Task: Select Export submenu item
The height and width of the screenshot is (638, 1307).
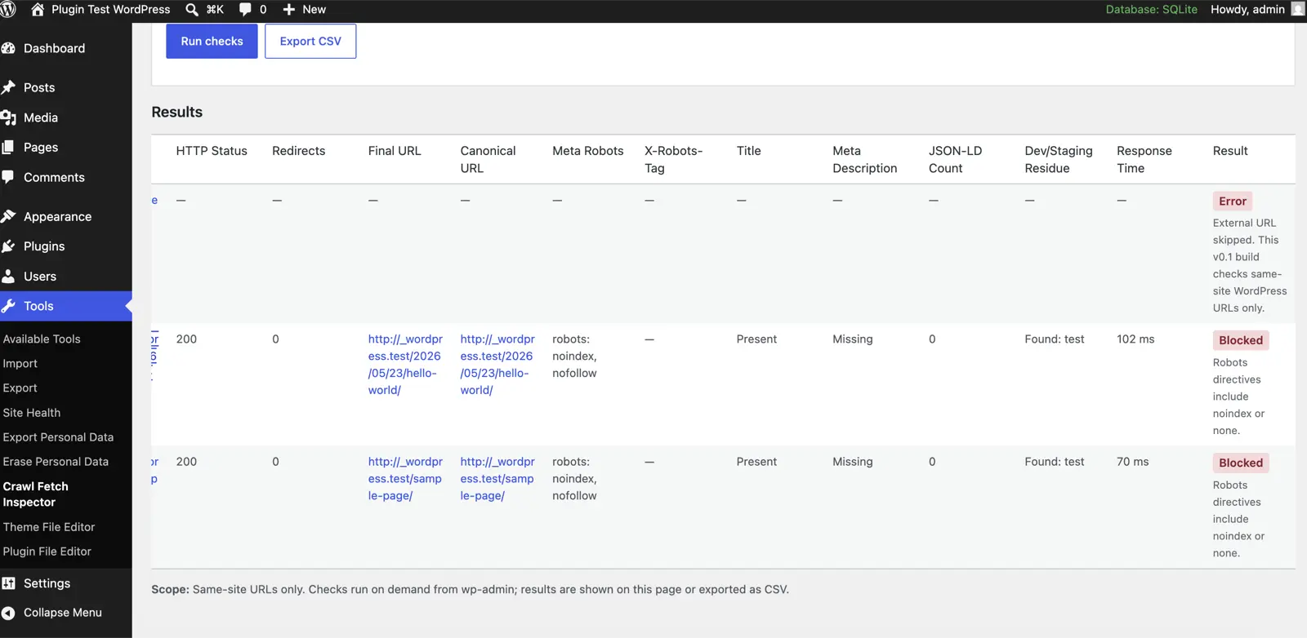Action: click(x=20, y=388)
